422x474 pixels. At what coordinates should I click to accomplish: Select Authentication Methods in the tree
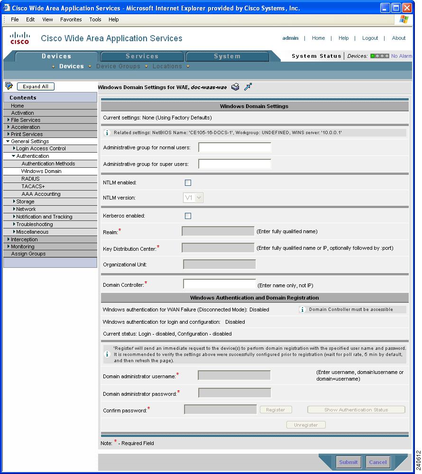(48, 164)
